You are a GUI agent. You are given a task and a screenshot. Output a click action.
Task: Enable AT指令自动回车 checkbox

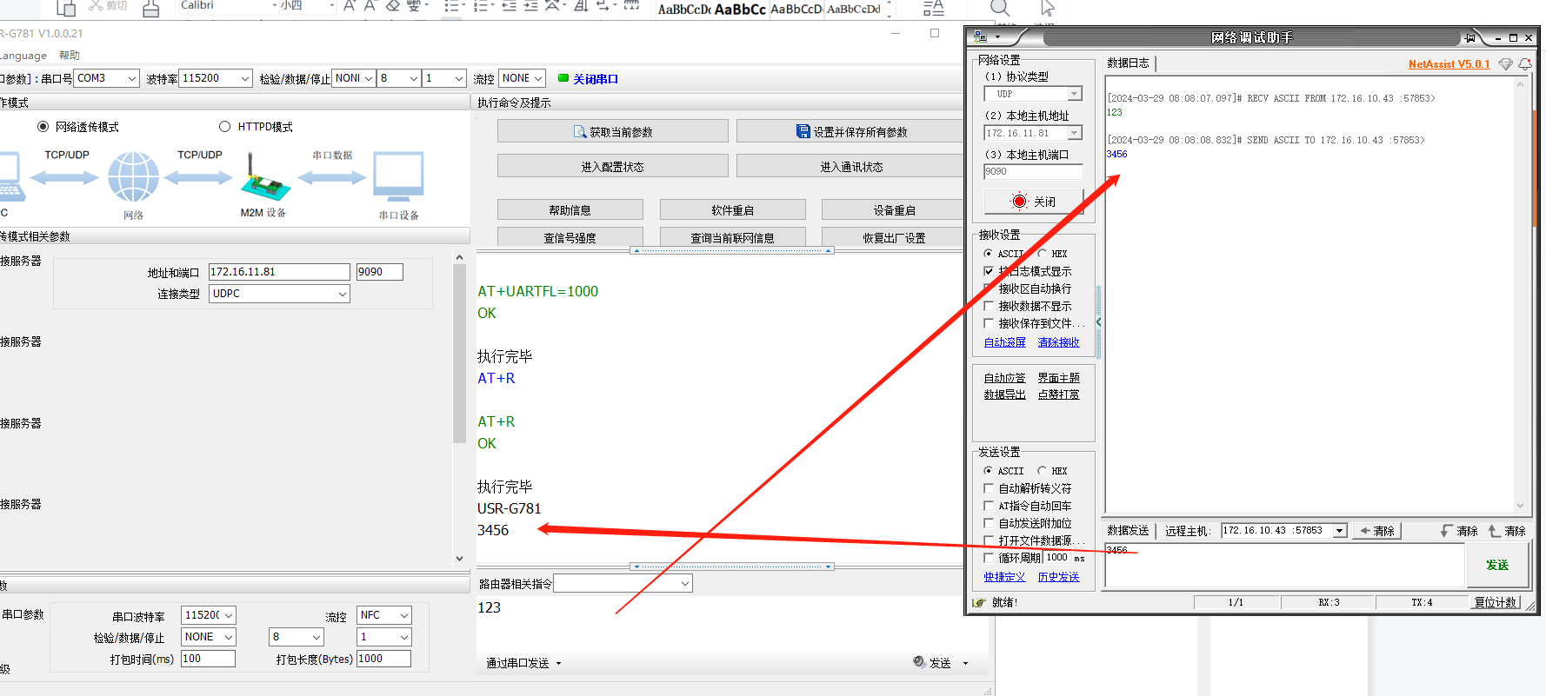click(x=989, y=506)
